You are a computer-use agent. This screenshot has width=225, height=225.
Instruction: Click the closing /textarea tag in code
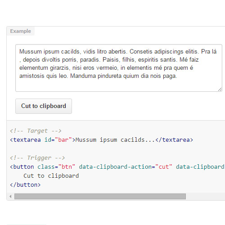tap(174, 140)
